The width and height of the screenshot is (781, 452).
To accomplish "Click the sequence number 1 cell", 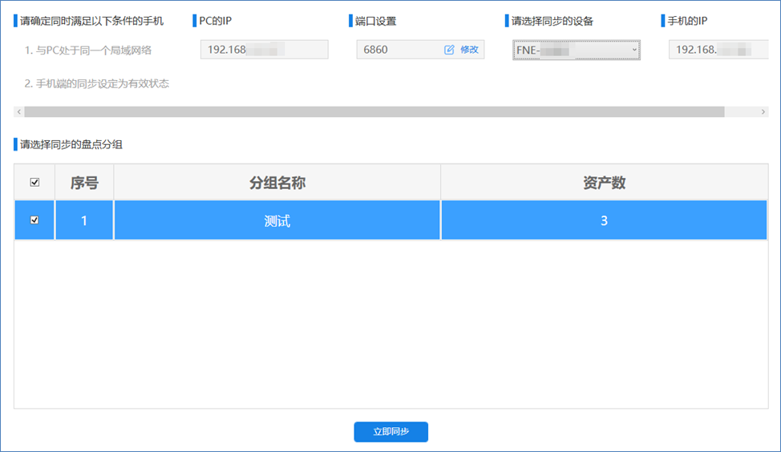I will pyautogui.click(x=84, y=220).
